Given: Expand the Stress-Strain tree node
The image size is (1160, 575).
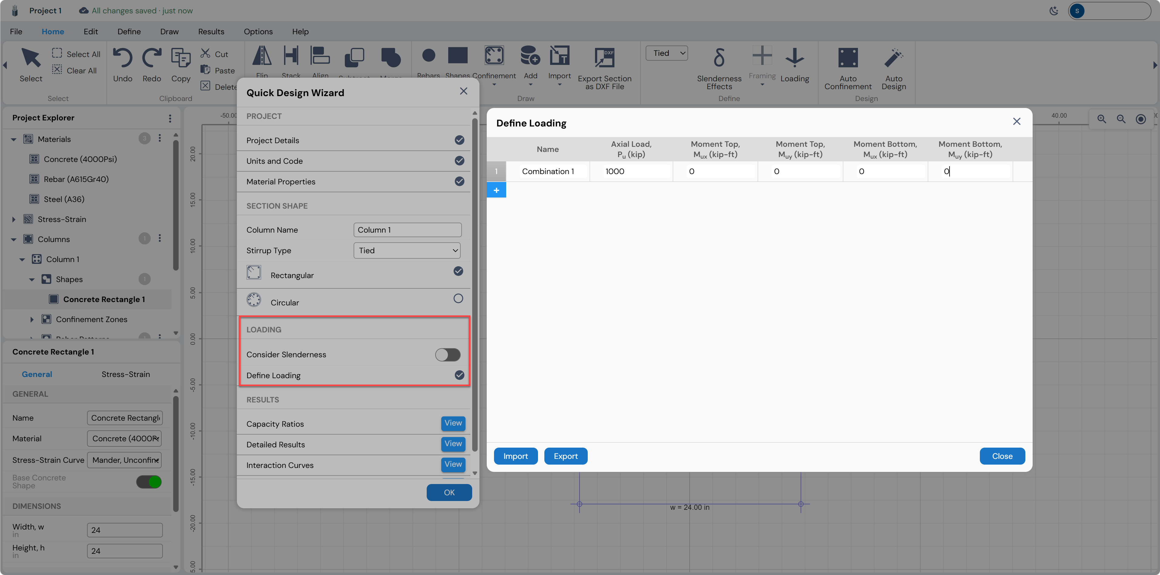Looking at the screenshot, I should coord(14,219).
